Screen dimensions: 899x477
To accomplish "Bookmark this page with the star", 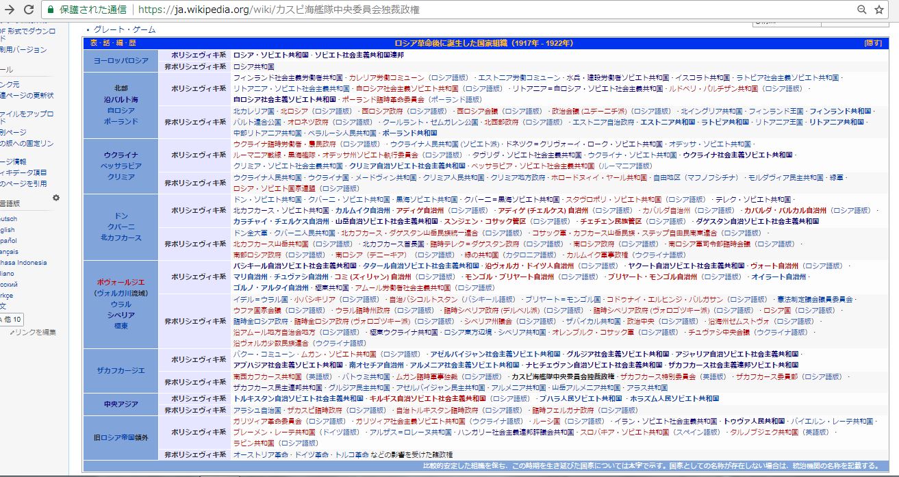I will coord(880,10).
